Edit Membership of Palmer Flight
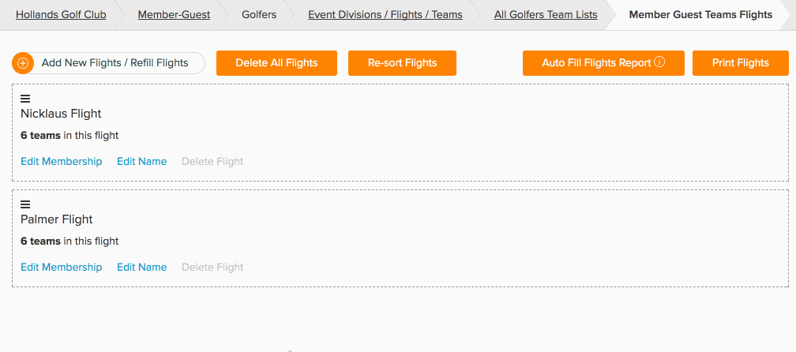Viewport: 796px width, 352px height. pyautogui.click(x=62, y=267)
